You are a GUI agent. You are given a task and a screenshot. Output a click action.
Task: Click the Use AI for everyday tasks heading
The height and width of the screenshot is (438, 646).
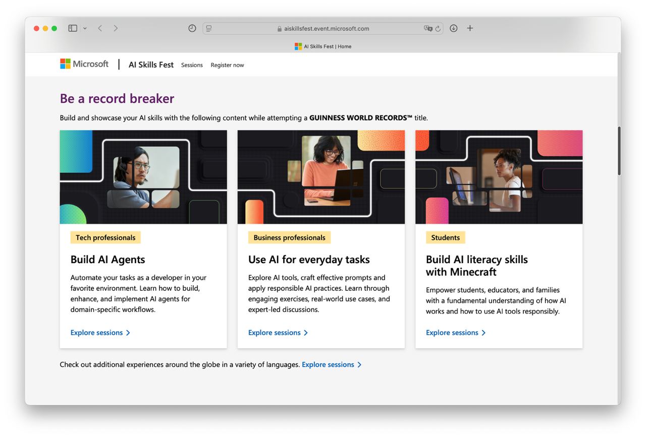[x=309, y=260]
